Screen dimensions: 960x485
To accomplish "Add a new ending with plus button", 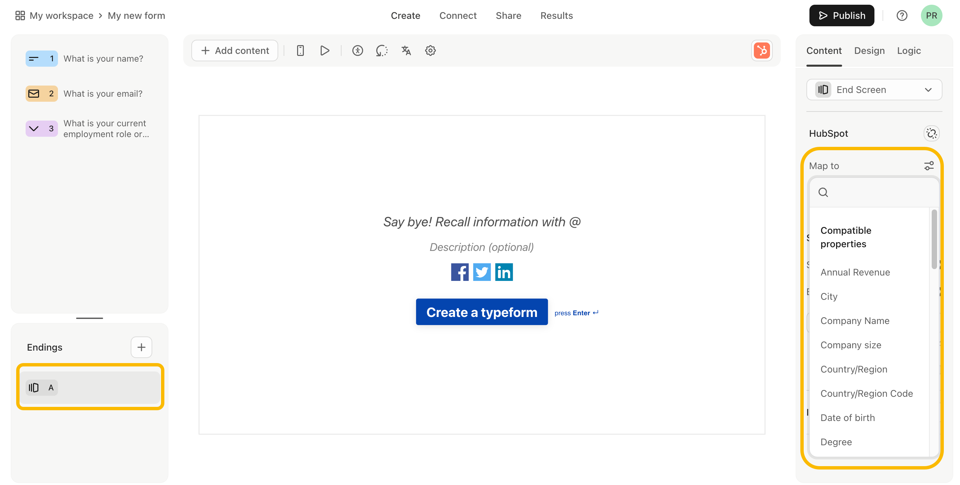I will point(141,348).
